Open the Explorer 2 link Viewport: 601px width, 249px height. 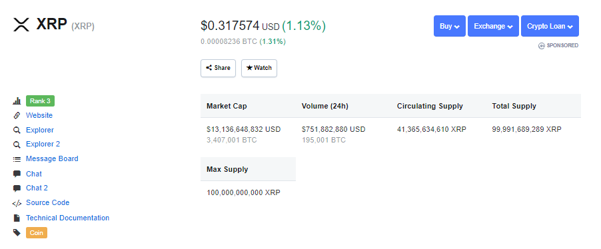tap(43, 144)
